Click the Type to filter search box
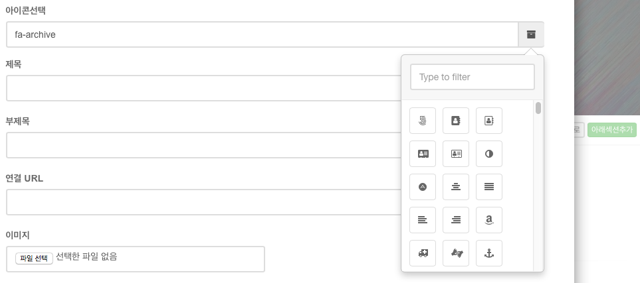The height and width of the screenshot is (283, 640). click(473, 77)
